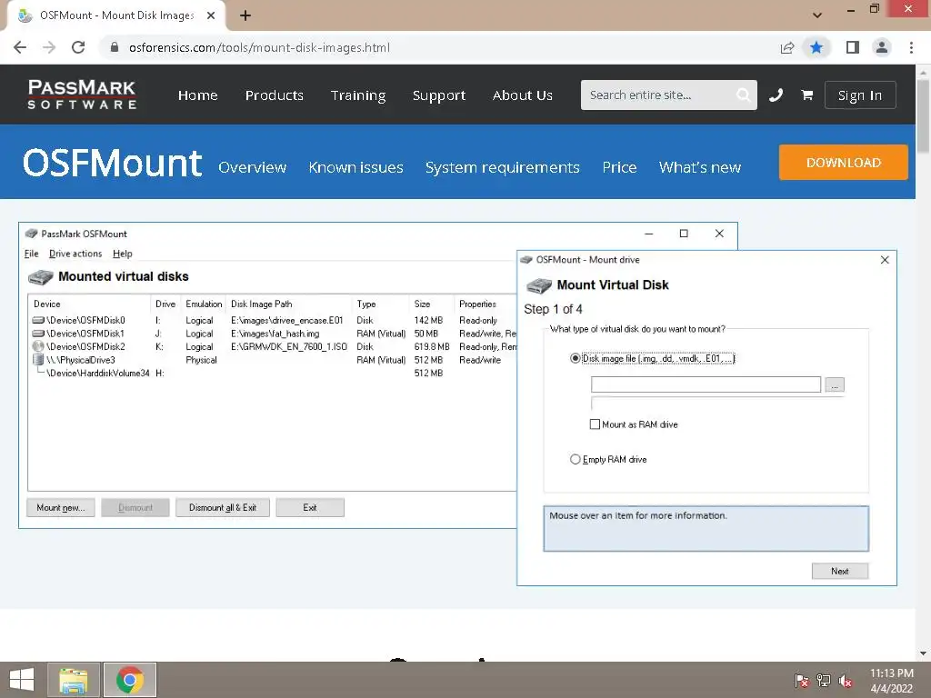Click the OSFMDisk2 disc icon row
Image resolution: width=931 pixels, height=698 pixels.
tap(273, 346)
